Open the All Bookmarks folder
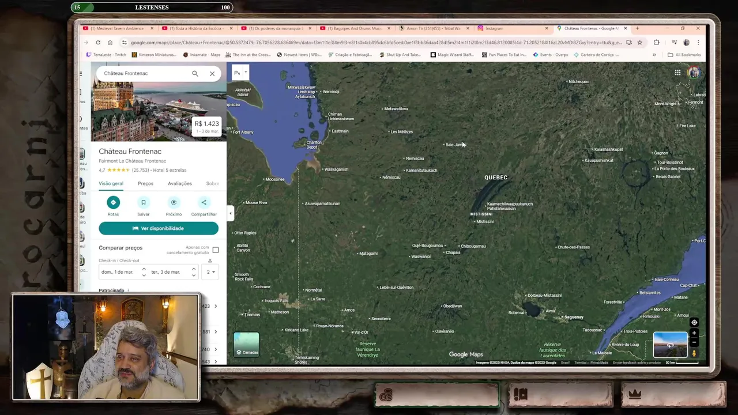The image size is (738, 415). pos(684,55)
